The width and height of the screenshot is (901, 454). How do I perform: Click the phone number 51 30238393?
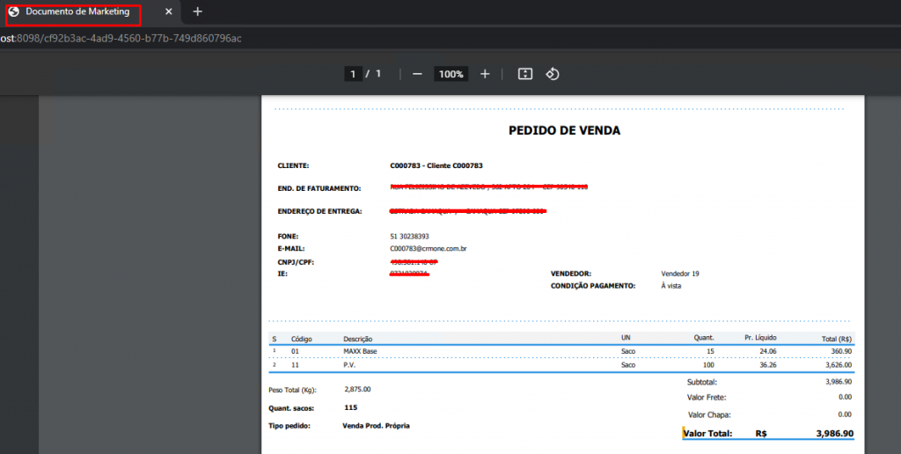(409, 237)
